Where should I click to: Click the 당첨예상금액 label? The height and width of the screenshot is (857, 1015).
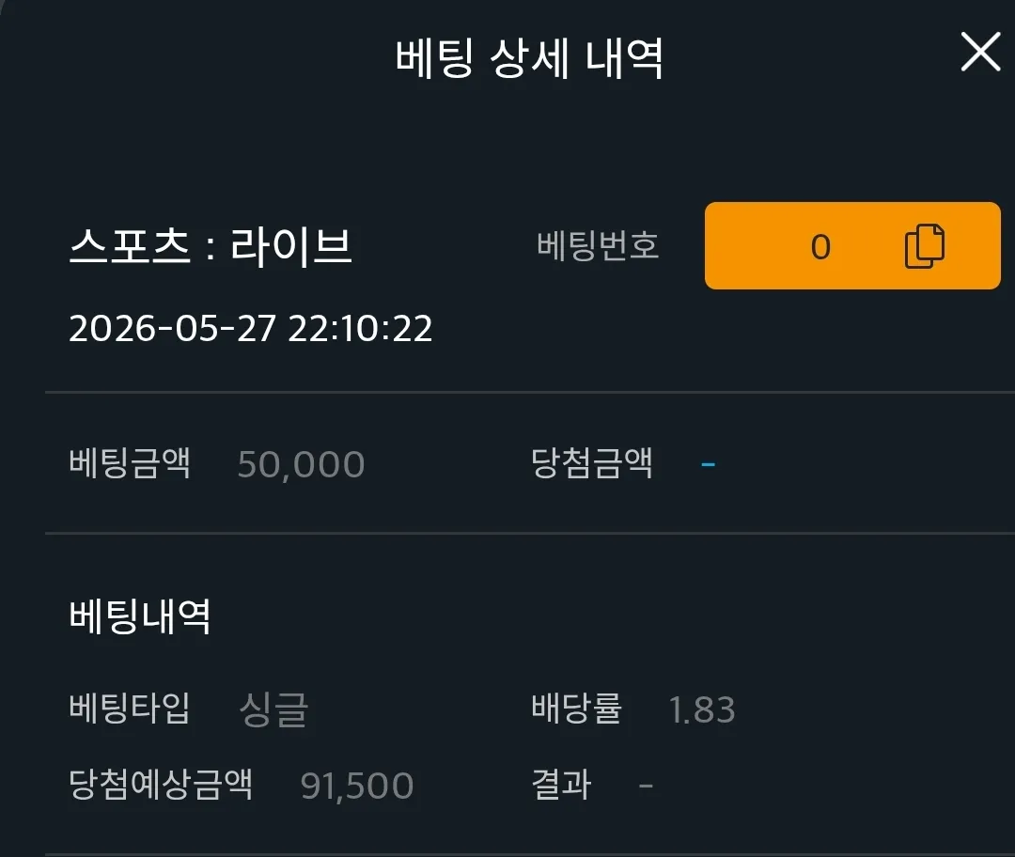161,785
